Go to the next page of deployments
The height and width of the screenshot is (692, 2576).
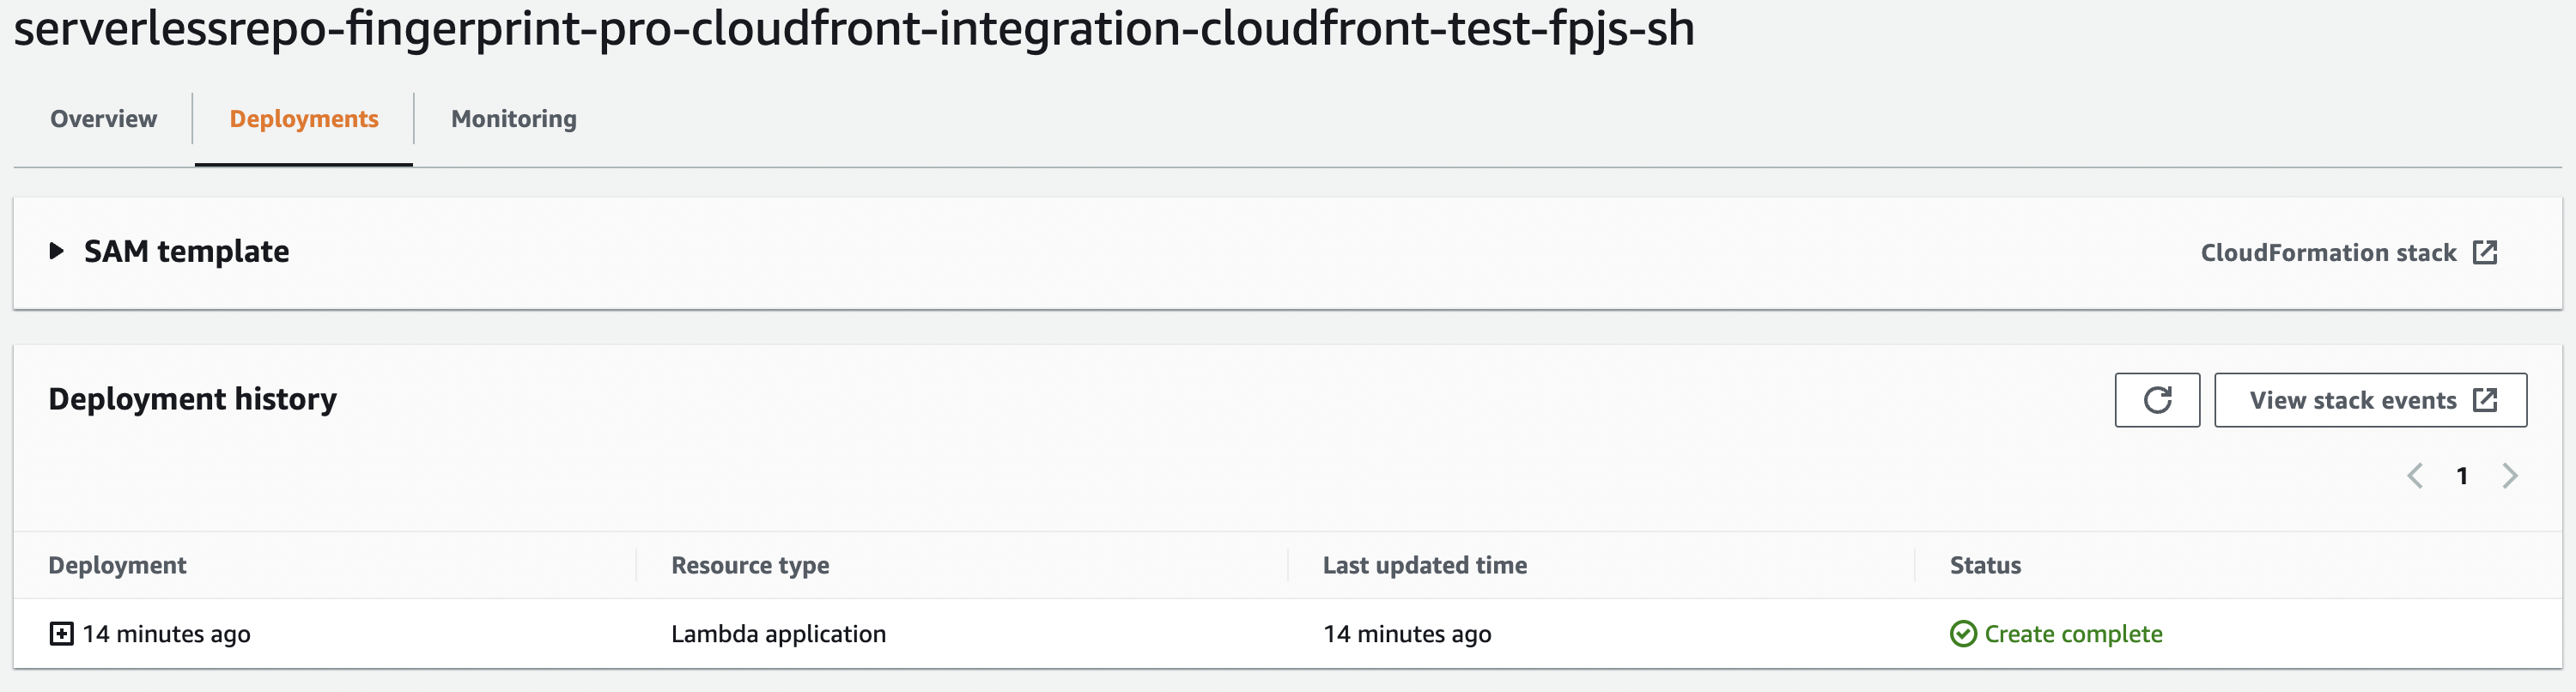tap(2509, 476)
